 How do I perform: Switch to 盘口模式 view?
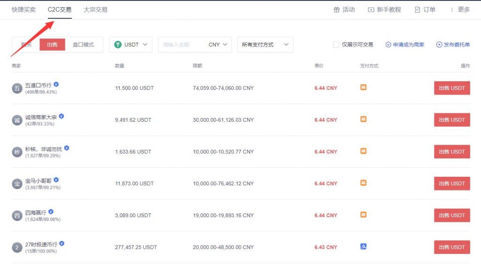(83, 45)
